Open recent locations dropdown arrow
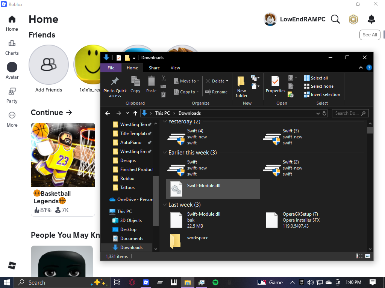The height and width of the screenshot is (288, 385). tap(127, 113)
